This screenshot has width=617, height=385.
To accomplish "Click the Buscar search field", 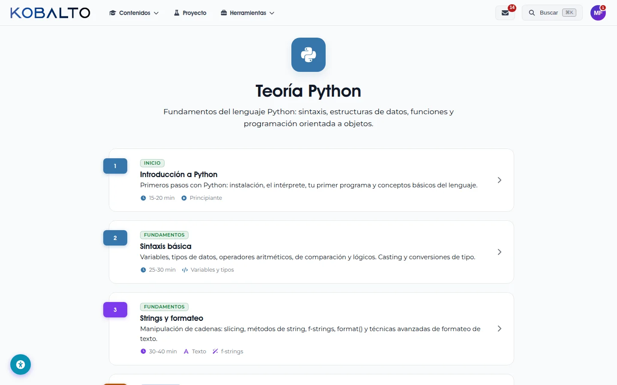I will 552,13.
